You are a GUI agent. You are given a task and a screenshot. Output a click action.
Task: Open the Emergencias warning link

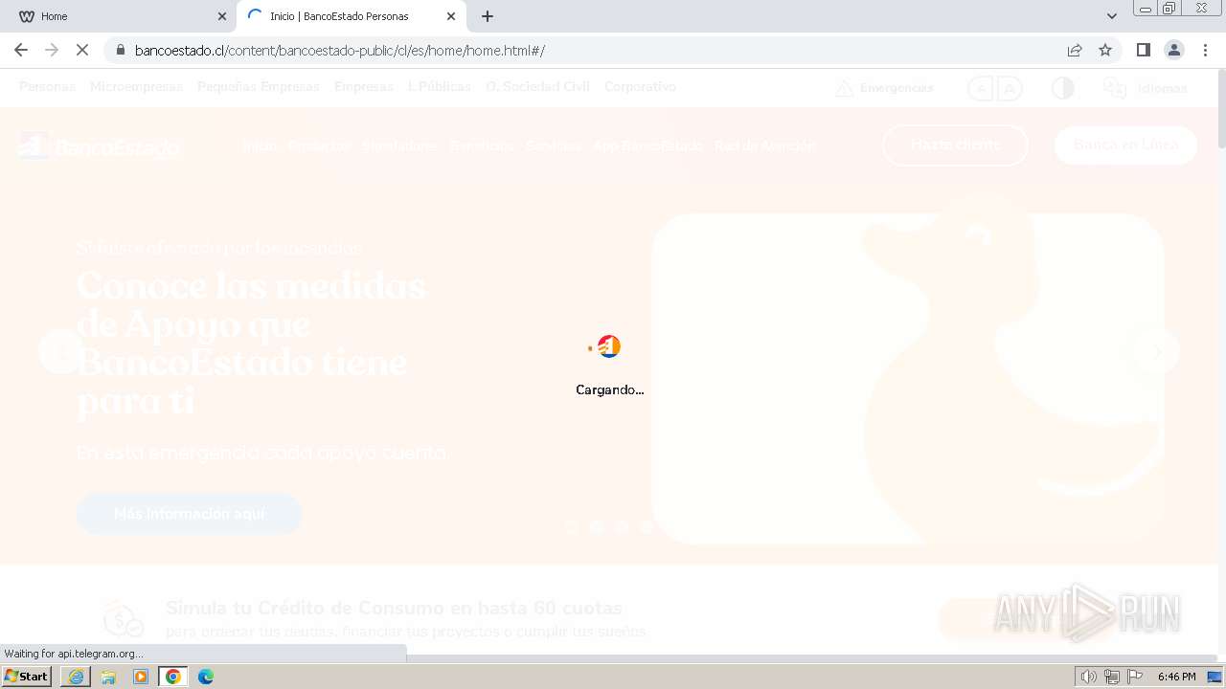884,88
